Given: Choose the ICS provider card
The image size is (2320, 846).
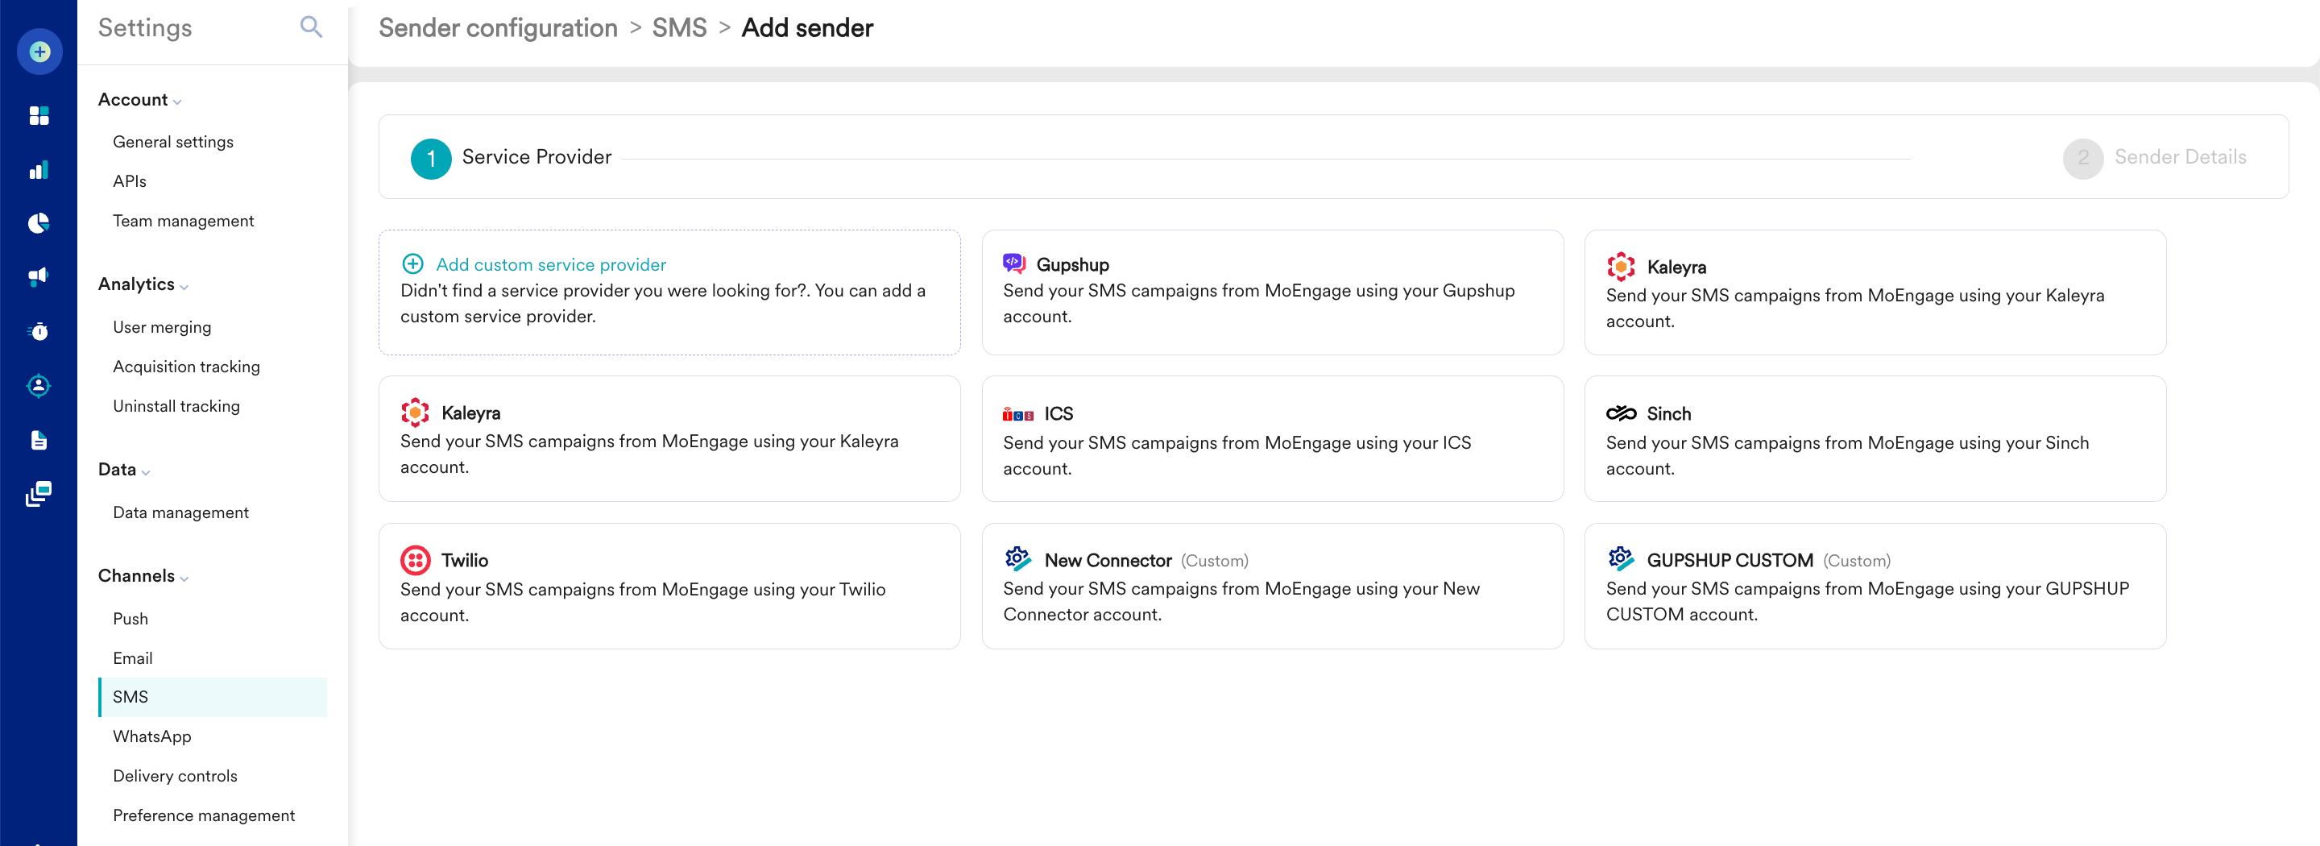Looking at the screenshot, I should [x=1272, y=439].
